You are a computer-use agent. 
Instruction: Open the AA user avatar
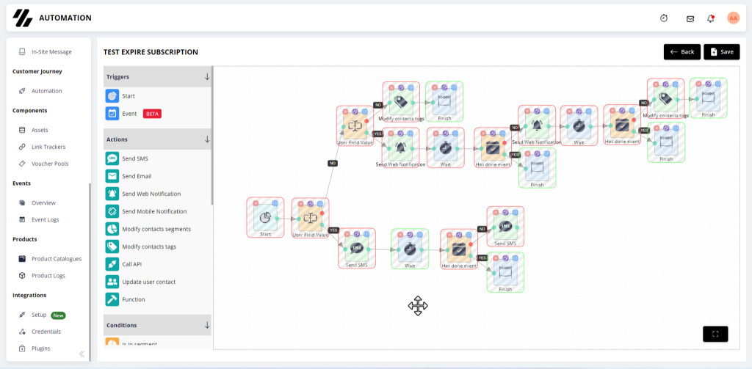[x=734, y=18]
